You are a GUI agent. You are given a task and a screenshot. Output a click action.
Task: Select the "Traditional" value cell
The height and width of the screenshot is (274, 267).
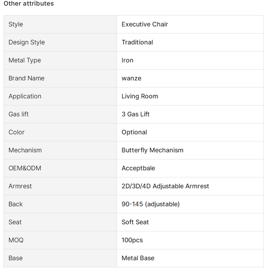(x=190, y=42)
